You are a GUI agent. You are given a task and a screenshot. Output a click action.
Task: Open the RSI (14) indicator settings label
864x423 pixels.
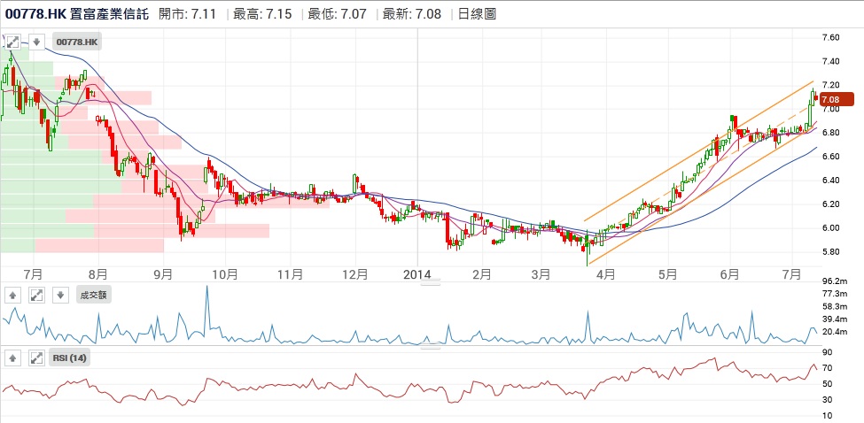(x=70, y=358)
